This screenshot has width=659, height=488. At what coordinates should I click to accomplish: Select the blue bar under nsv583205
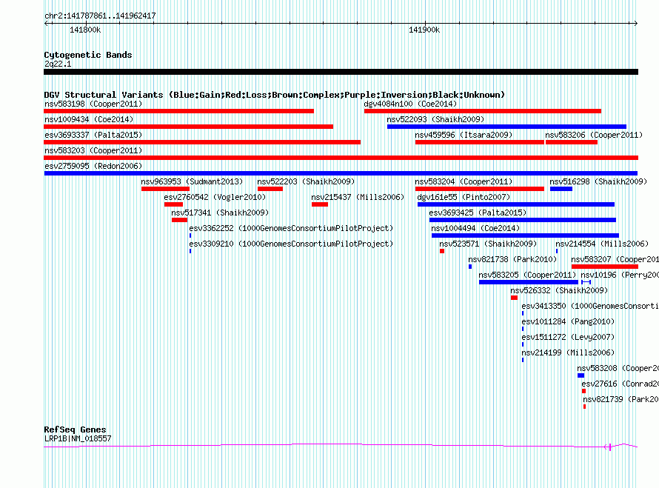coord(529,282)
